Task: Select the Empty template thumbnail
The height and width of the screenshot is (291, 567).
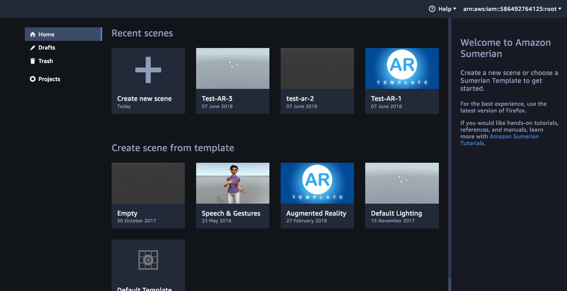Action: click(x=148, y=183)
